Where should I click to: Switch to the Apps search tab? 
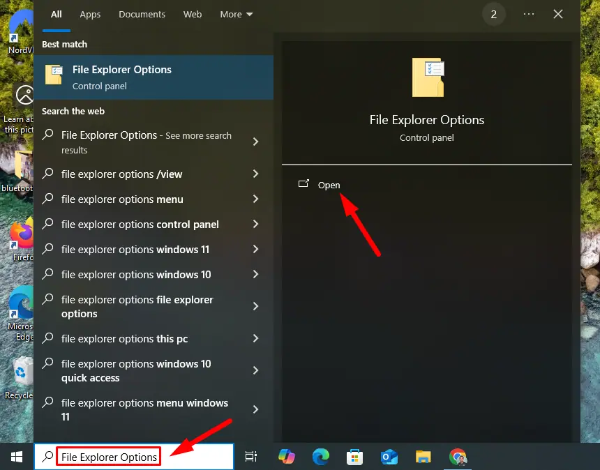pyautogui.click(x=90, y=15)
